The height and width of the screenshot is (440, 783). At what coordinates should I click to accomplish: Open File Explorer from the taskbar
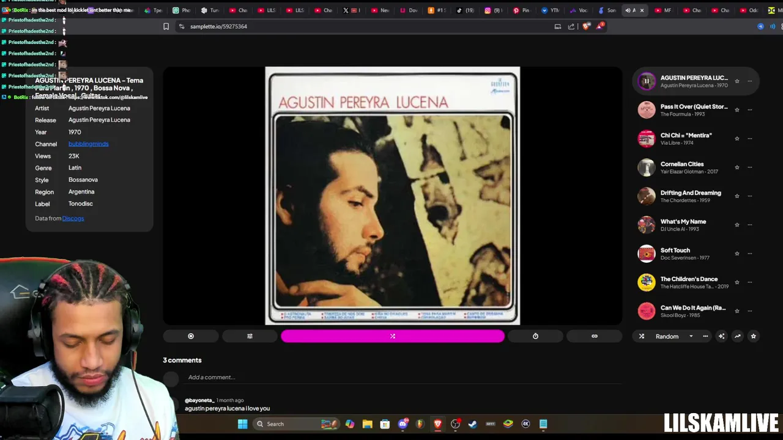367,424
